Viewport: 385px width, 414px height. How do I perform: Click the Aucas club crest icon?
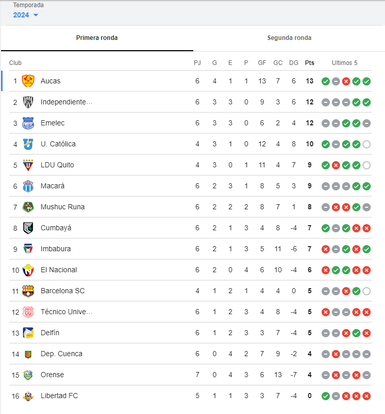(x=28, y=81)
